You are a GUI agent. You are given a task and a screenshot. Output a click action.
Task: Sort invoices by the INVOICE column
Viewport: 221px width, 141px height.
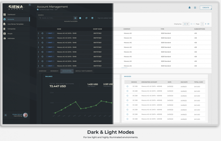pyautogui.click(x=134, y=82)
